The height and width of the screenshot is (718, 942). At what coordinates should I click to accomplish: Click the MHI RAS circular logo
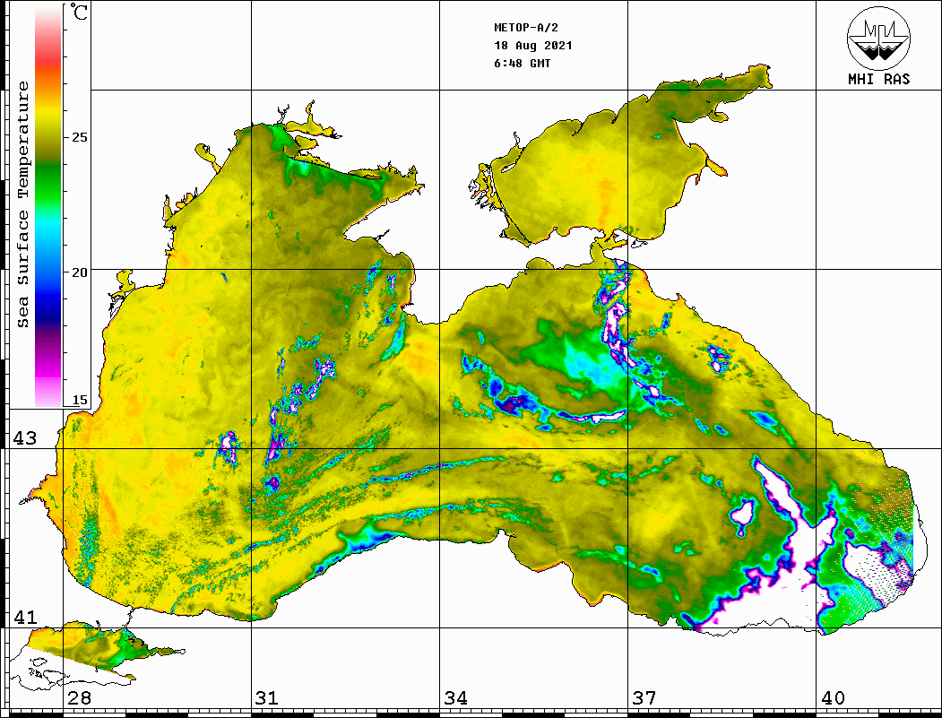tap(878, 38)
